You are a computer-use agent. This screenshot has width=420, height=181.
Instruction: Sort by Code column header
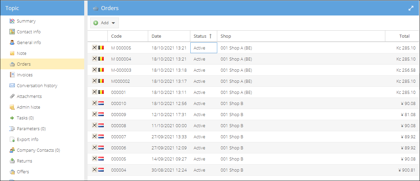pos(128,36)
